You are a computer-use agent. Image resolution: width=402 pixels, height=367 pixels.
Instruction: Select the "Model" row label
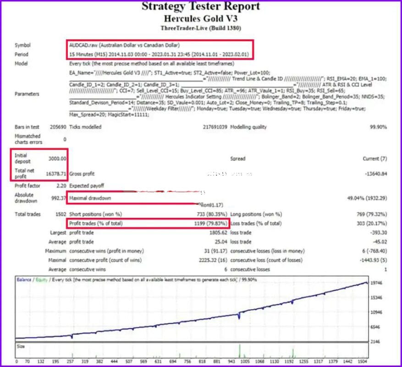21,63
